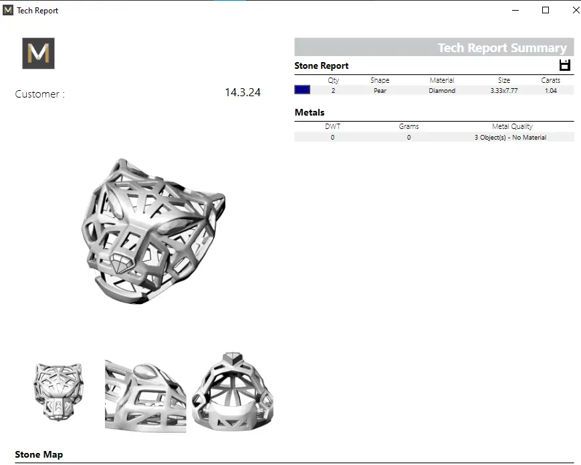Click the Shape column header
581x465 pixels.
pyautogui.click(x=380, y=80)
